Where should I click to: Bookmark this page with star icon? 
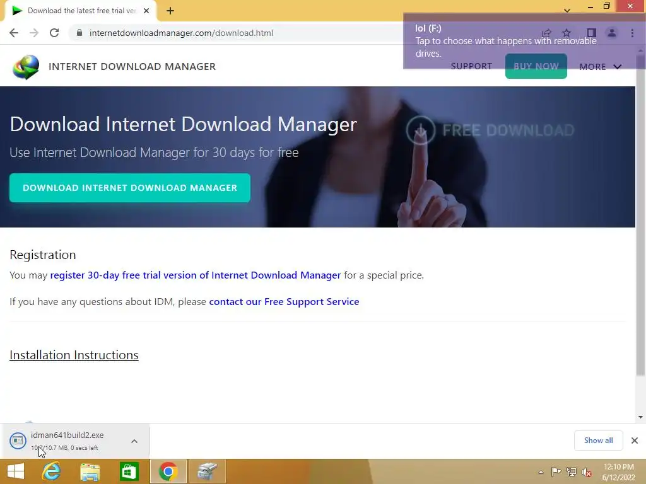click(567, 33)
